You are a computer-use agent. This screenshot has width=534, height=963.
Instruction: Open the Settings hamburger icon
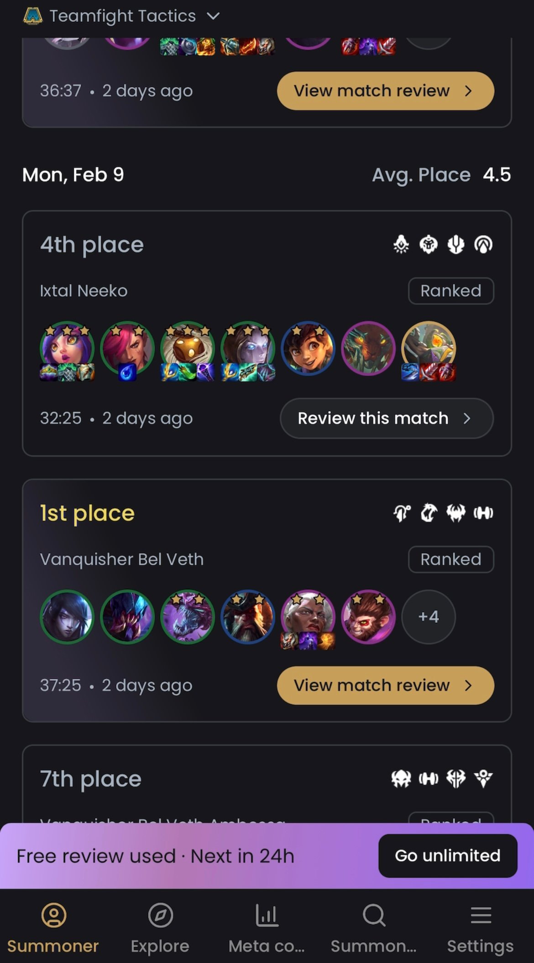[481, 915]
